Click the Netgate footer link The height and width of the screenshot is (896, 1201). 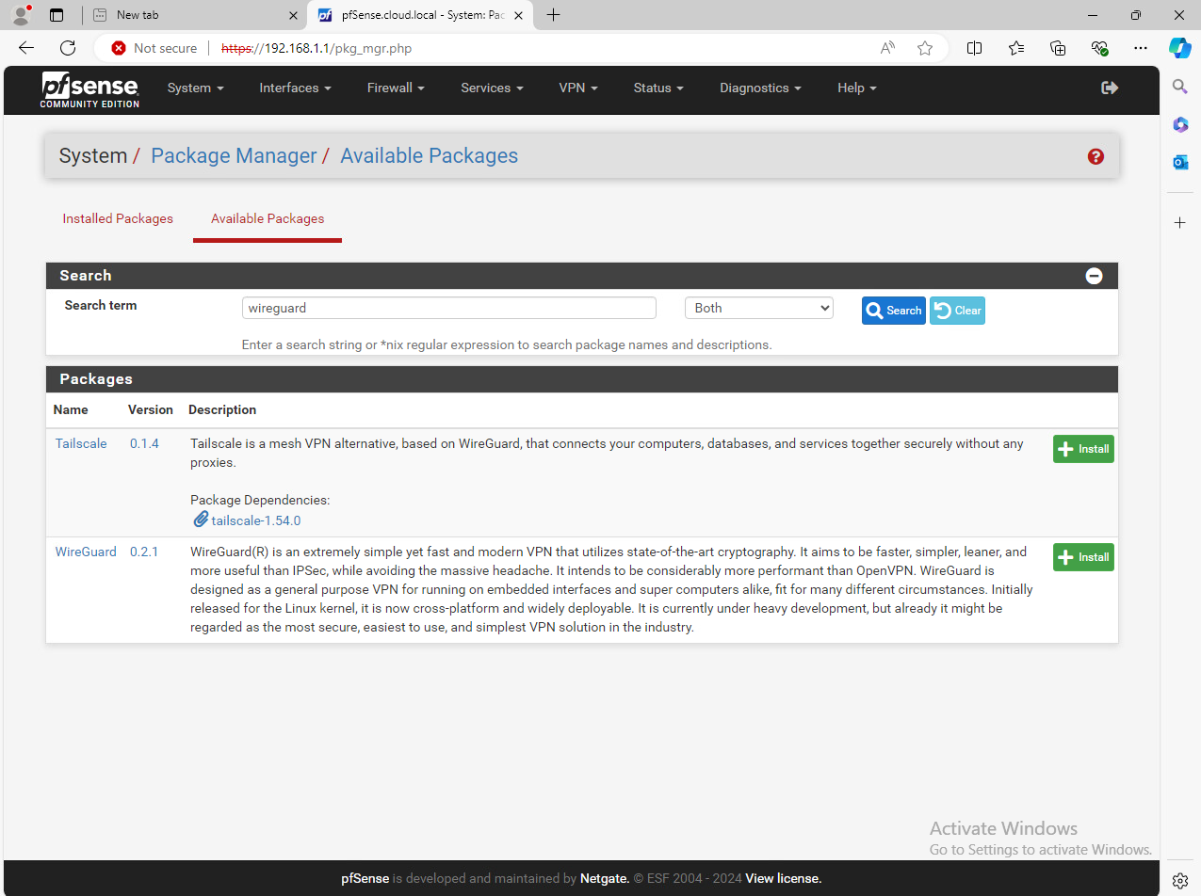click(x=604, y=878)
